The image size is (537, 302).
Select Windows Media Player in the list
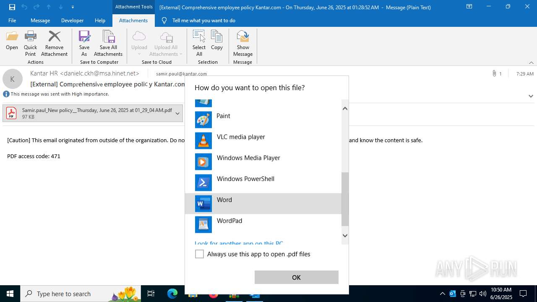pos(263,161)
